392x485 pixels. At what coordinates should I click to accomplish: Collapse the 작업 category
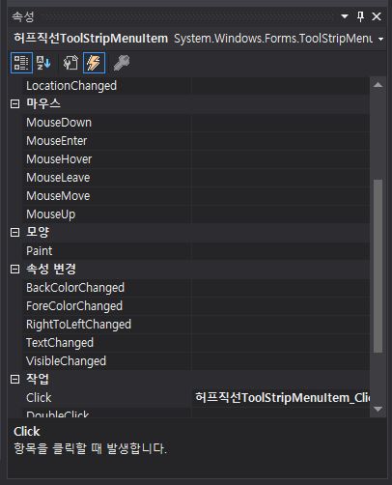click(14, 379)
